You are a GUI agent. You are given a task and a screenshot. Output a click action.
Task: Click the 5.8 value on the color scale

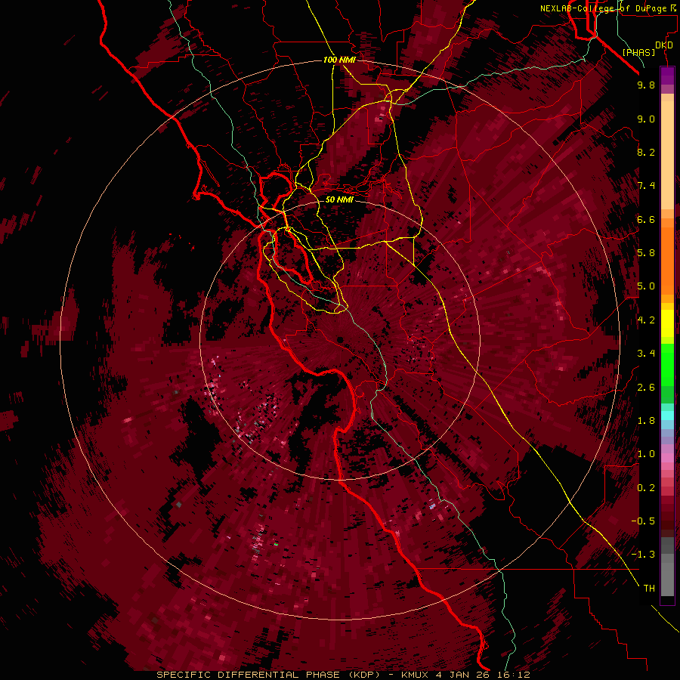coord(646,253)
